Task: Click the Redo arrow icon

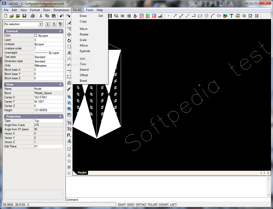Action: pyautogui.click(x=68, y=16)
